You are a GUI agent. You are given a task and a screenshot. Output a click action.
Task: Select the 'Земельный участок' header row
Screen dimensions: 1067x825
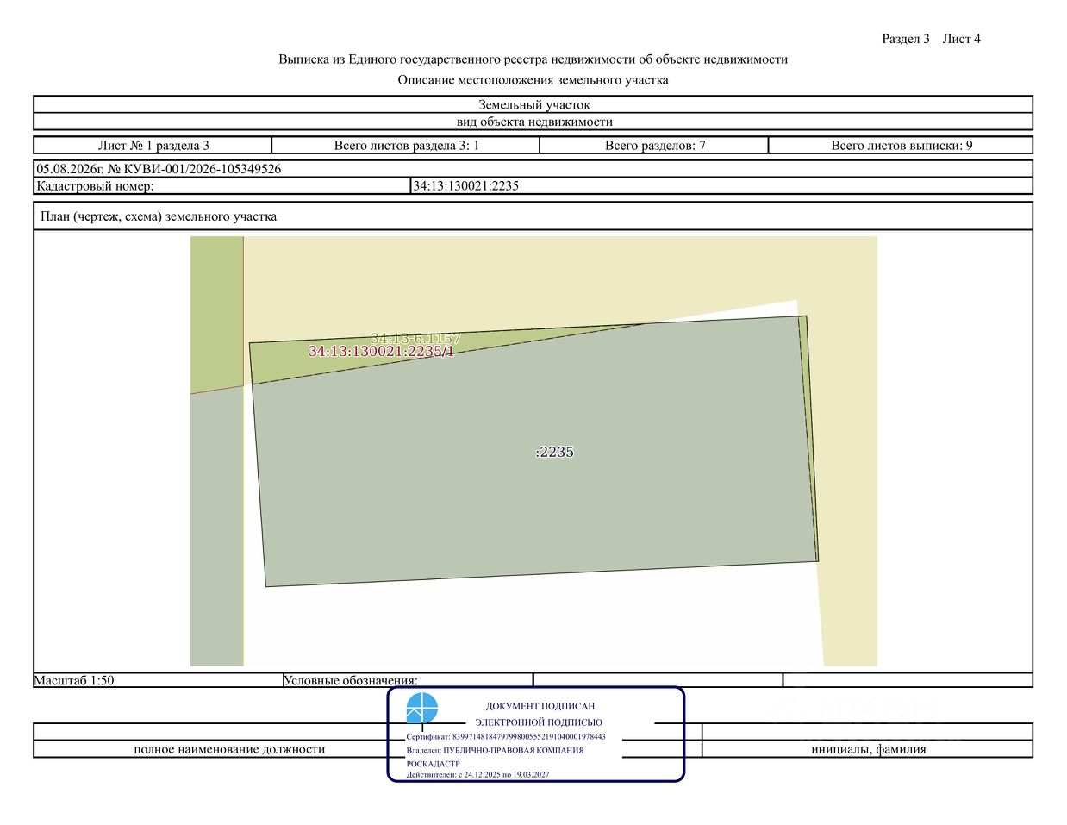(x=533, y=104)
